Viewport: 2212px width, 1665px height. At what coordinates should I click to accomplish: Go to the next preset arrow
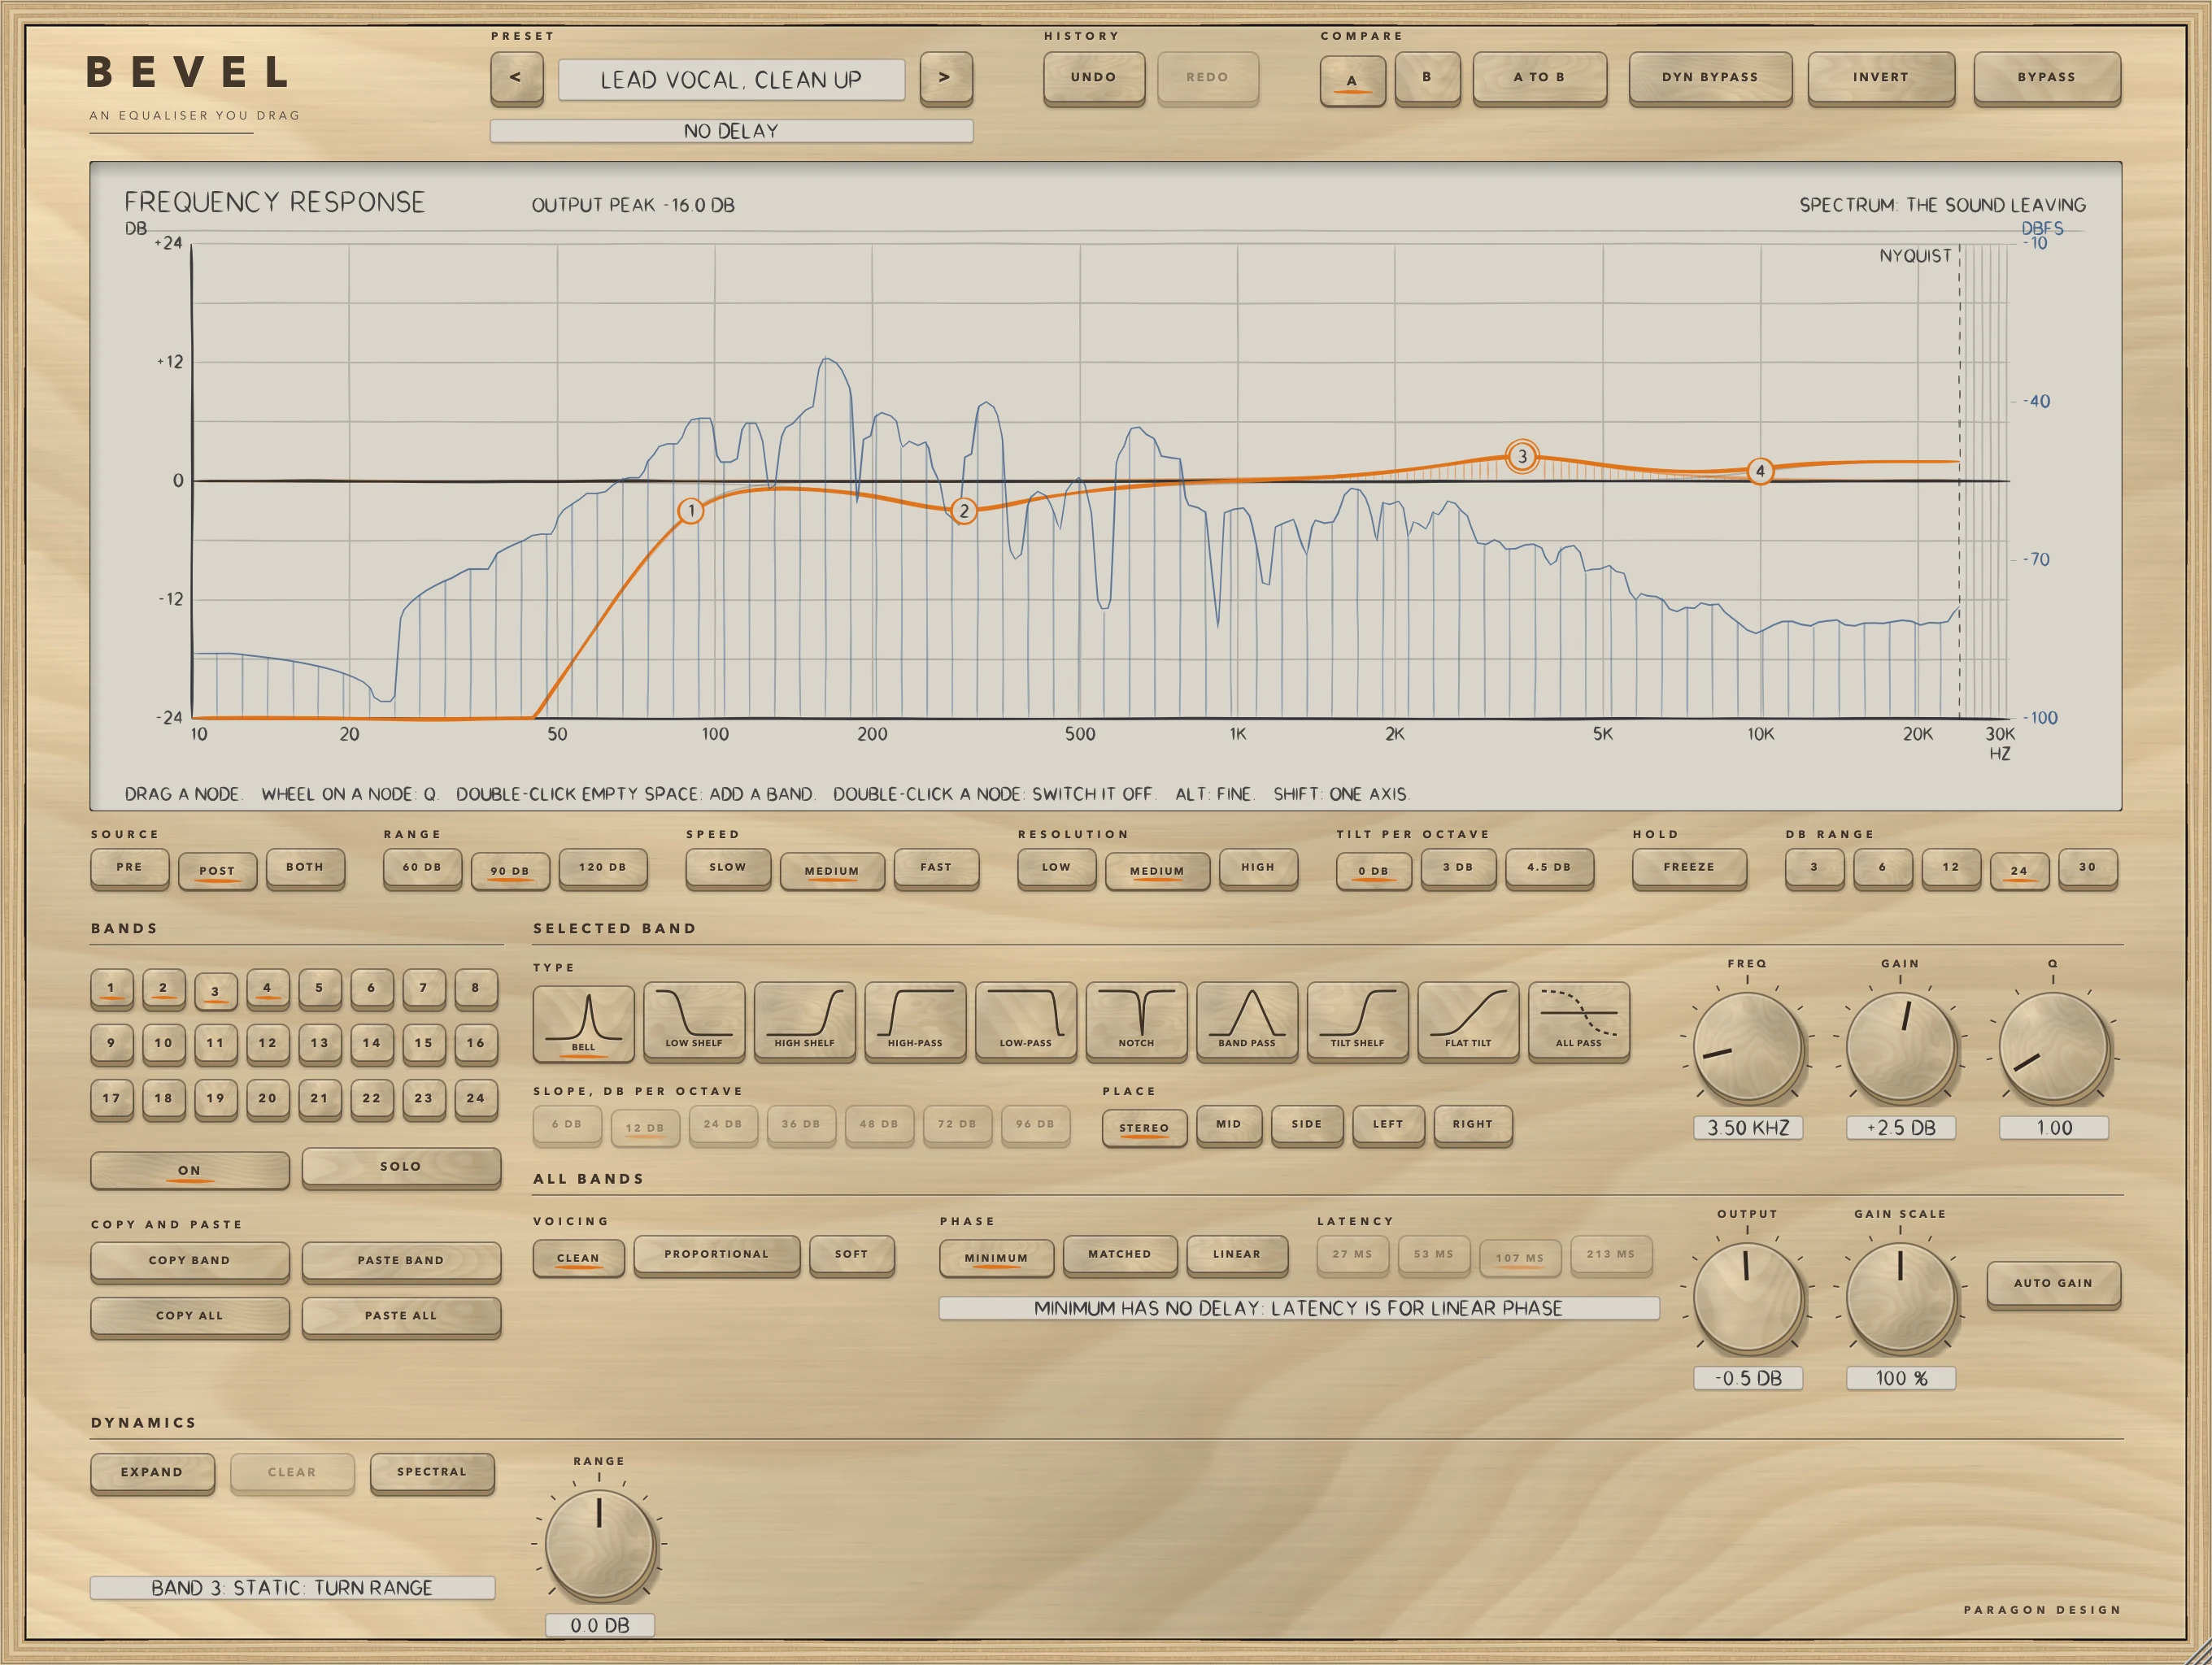945,78
